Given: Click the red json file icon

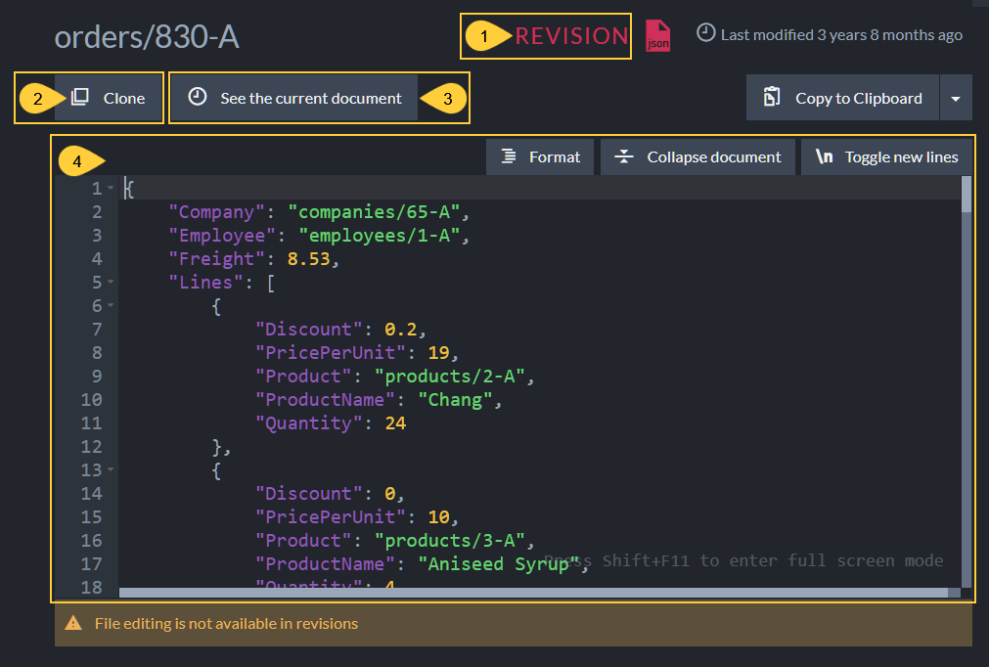Looking at the screenshot, I should coord(657,36).
